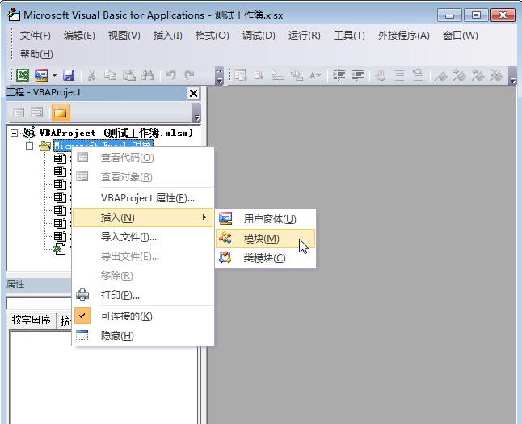Click the ThisWorkbook icon in project tree
The height and width of the screenshot is (424, 522).
[60, 249]
